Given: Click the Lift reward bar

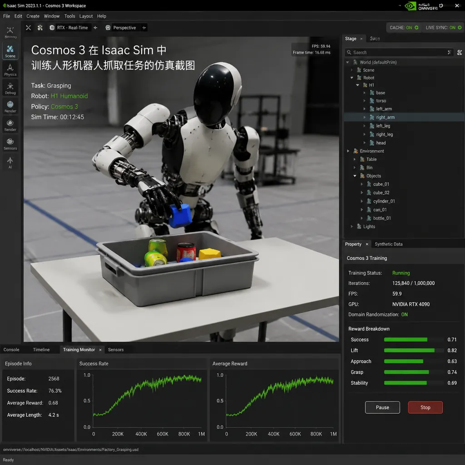Looking at the screenshot, I should (409, 351).
